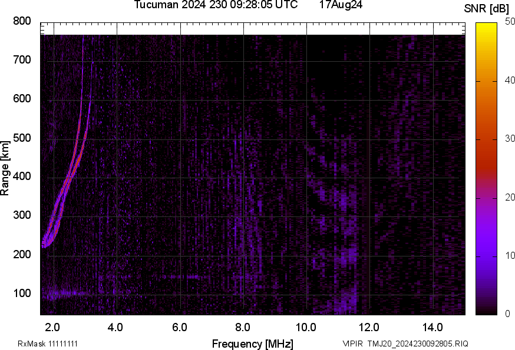Select the 17Aug24 date label
This screenshot has height=350, width=515.
341,5
